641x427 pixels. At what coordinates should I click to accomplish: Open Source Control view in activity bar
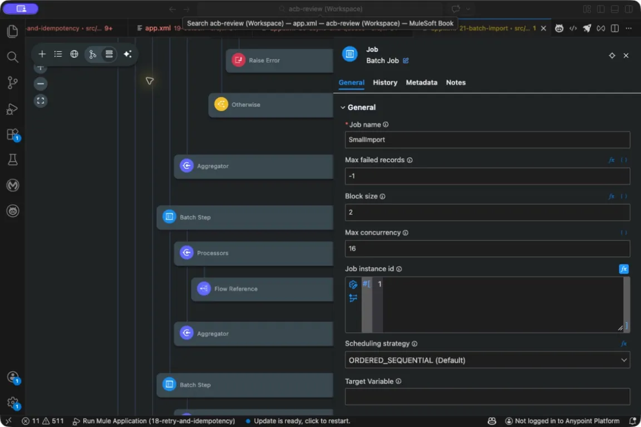pos(13,82)
